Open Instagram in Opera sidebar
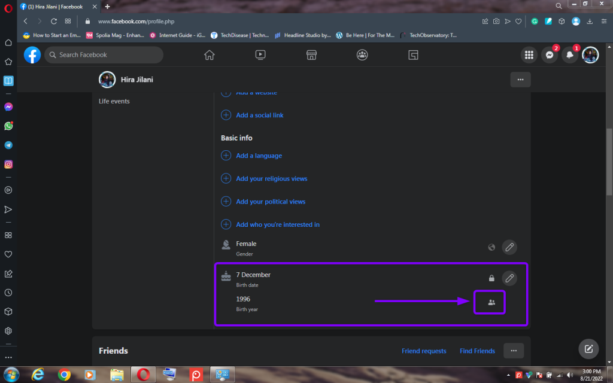The width and height of the screenshot is (613, 383). pyautogui.click(x=8, y=165)
